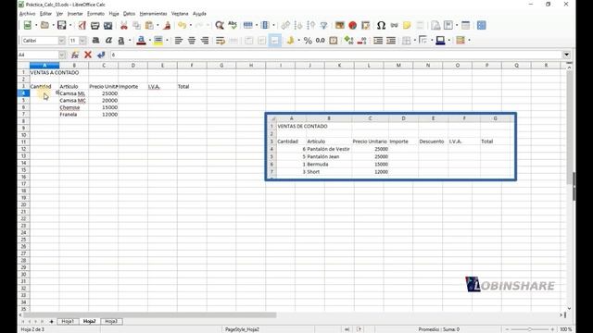593x333 pixels.
Task: Open the print preview icon
Action: [x=107, y=25]
